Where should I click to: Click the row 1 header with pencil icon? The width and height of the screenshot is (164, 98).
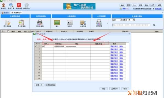(38, 46)
